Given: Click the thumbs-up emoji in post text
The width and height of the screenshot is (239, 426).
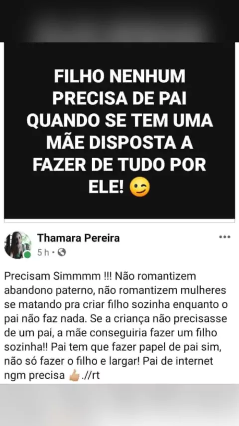Looking at the screenshot, I should pyautogui.click(x=74, y=376).
